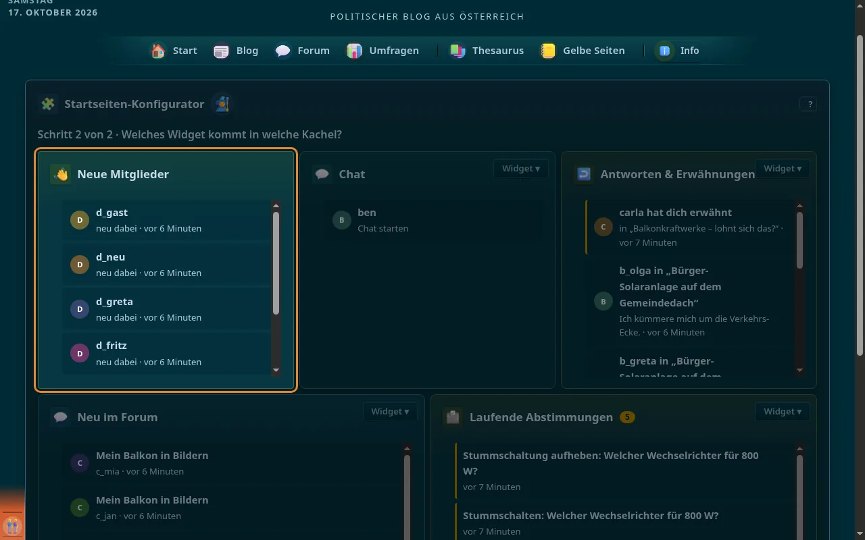
Task: Click the scroll-down arrow in Neue Mitglieder list
Action: coord(276,371)
